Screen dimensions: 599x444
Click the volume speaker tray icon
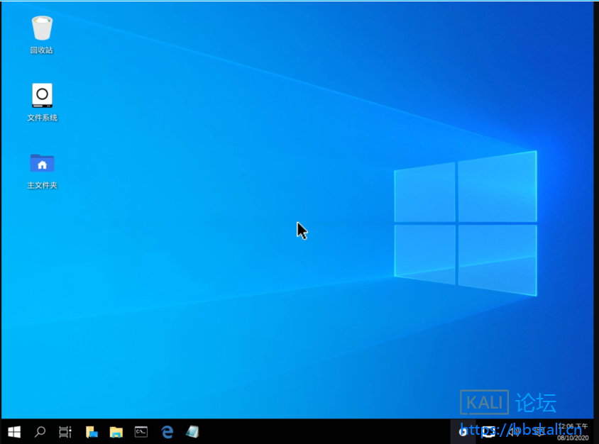click(x=513, y=431)
